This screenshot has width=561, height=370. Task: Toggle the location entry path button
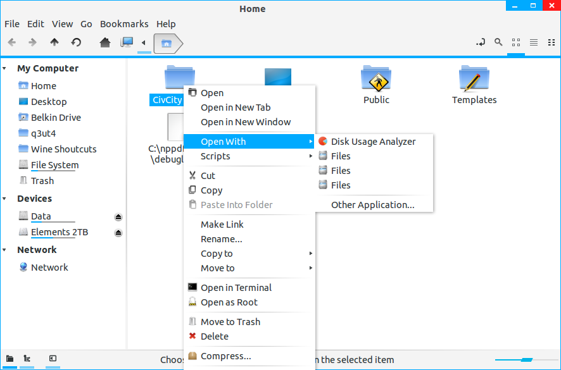tap(481, 42)
